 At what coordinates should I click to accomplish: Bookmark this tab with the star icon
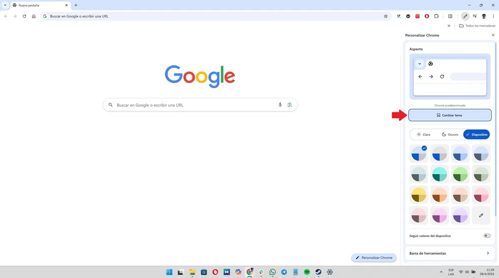click(385, 16)
